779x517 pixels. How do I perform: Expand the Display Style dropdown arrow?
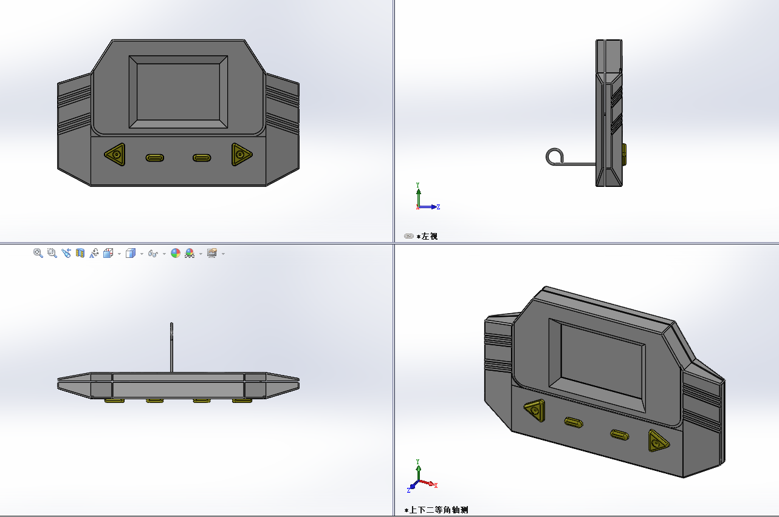142,254
